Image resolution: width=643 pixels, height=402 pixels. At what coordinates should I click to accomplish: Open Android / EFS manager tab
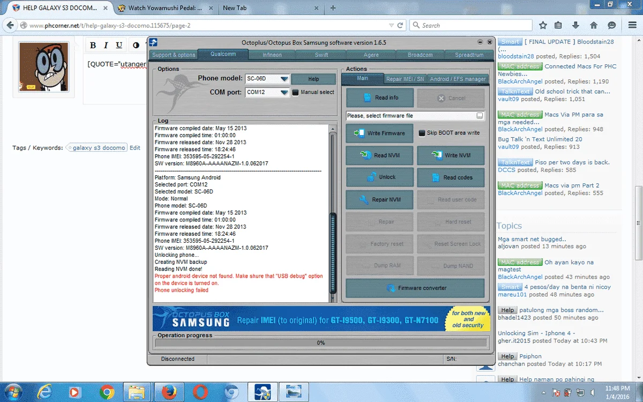[458, 79]
